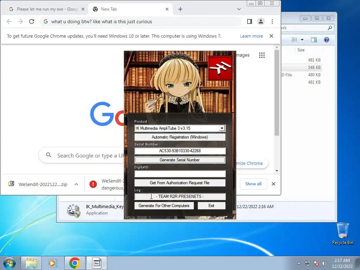Follow the Learn more link
This screenshot has height=270, width=360.
pyautogui.click(x=251, y=36)
